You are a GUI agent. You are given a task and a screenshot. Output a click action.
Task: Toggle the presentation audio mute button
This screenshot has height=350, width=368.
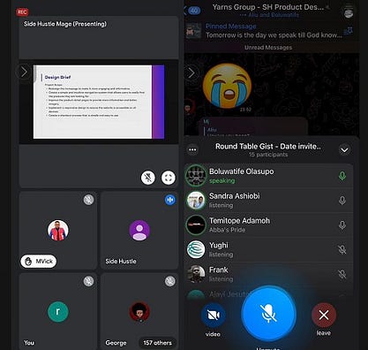point(148,178)
